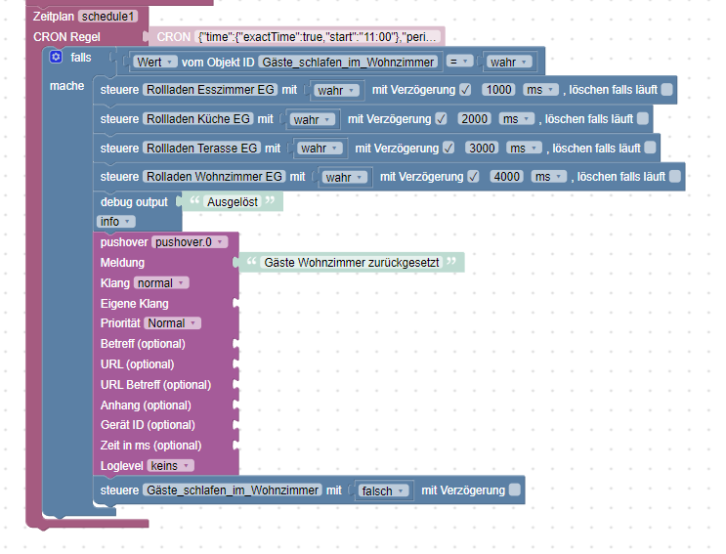Open wahr dropdown for Rollladen Esszimmer EG

336,90
